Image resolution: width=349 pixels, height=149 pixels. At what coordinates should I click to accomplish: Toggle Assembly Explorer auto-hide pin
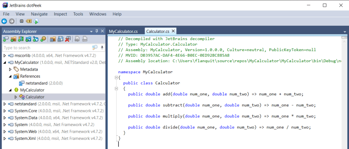coord(97,31)
